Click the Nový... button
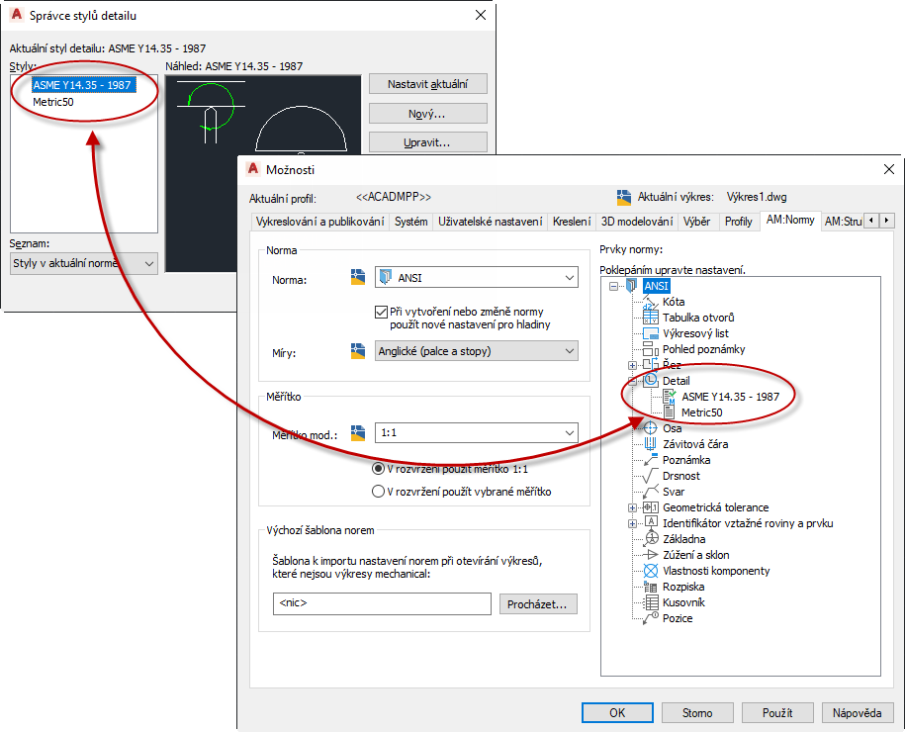Image resolution: width=905 pixels, height=732 pixels. tap(427, 113)
